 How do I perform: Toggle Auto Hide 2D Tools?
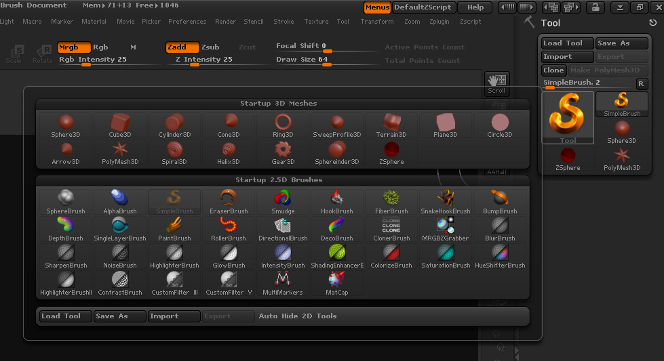(297, 316)
